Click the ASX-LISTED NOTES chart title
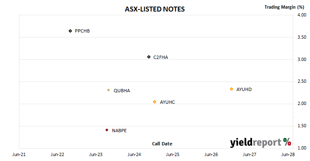Viewport: 310px width, 161px height. click(x=155, y=9)
